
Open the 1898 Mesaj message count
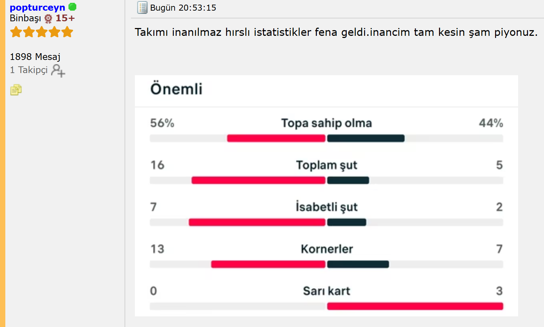[35, 57]
